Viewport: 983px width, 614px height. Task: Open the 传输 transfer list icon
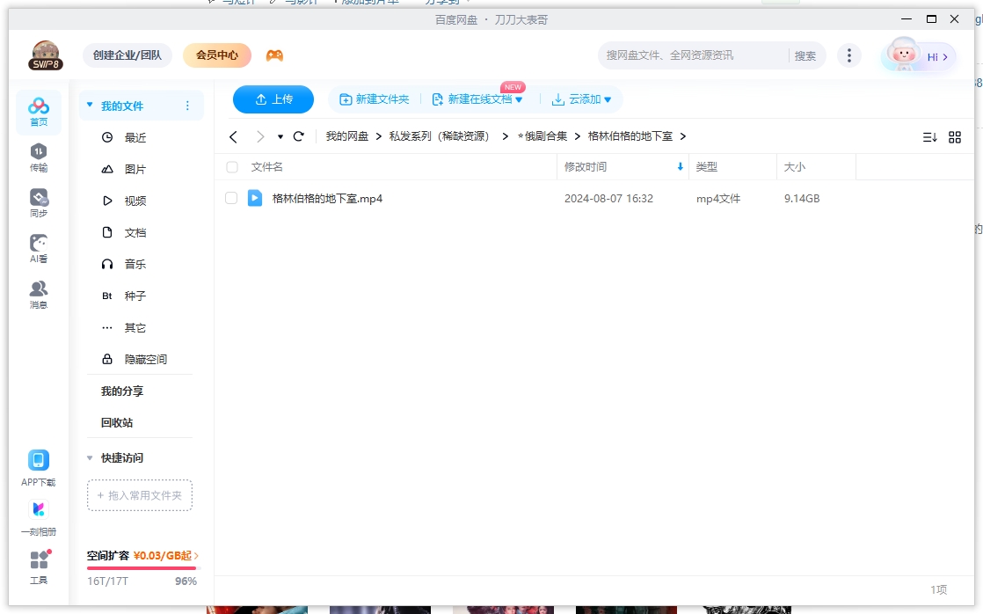click(x=39, y=153)
